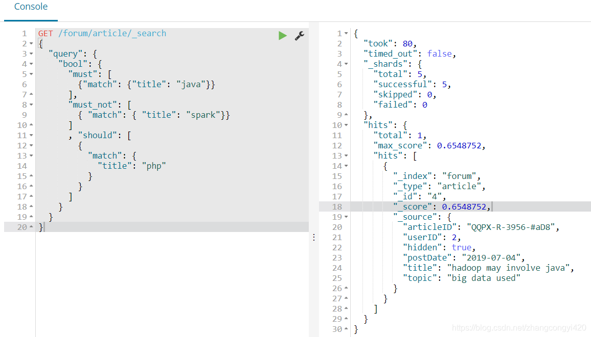Switch to the Console tab
This screenshot has width=591, height=337.
pyautogui.click(x=31, y=7)
